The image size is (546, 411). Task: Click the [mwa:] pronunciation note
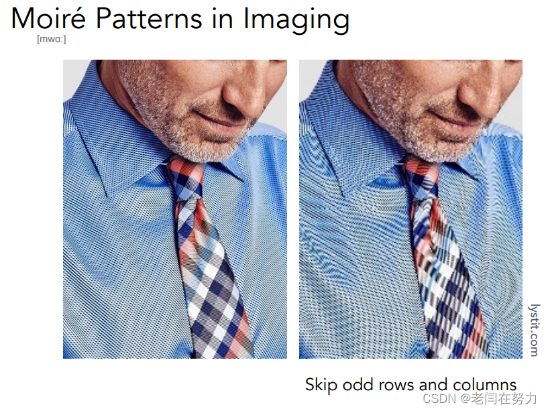tap(51, 40)
